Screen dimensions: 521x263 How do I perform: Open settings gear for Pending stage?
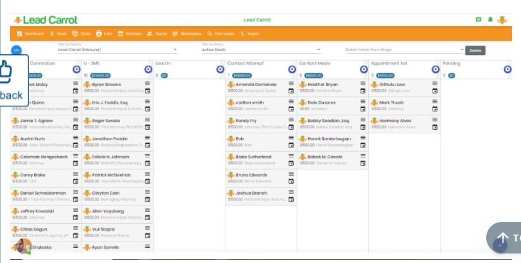(507, 69)
